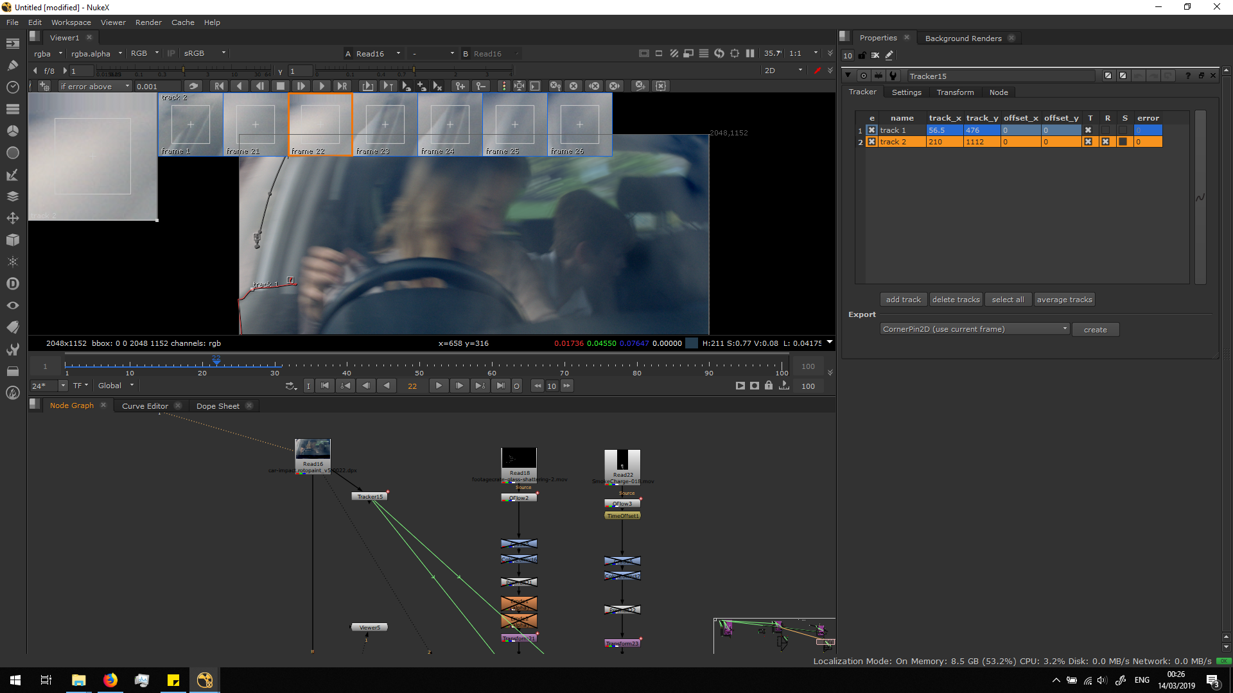Open the Time nodes clock icon
The width and height of the screenshot is (1233, 693).
tap(12, 87)
